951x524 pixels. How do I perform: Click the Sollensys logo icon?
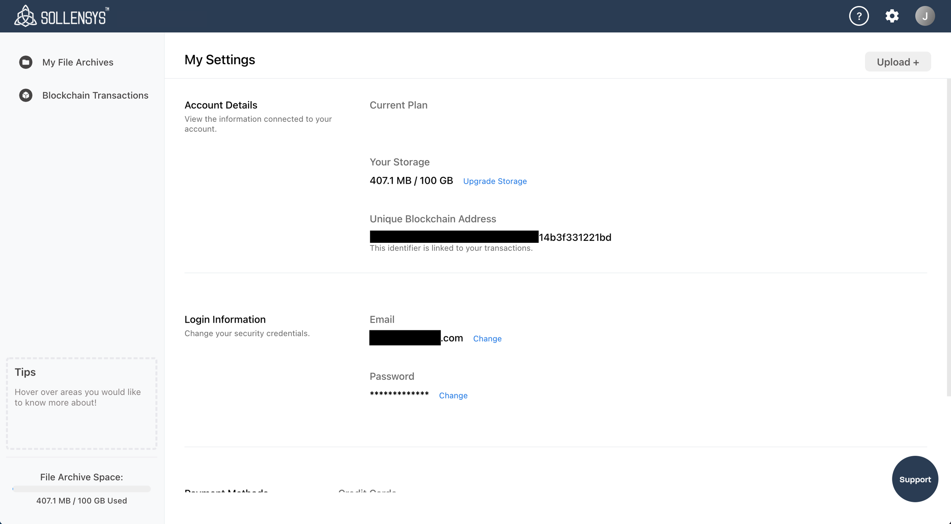click(25, 16)
